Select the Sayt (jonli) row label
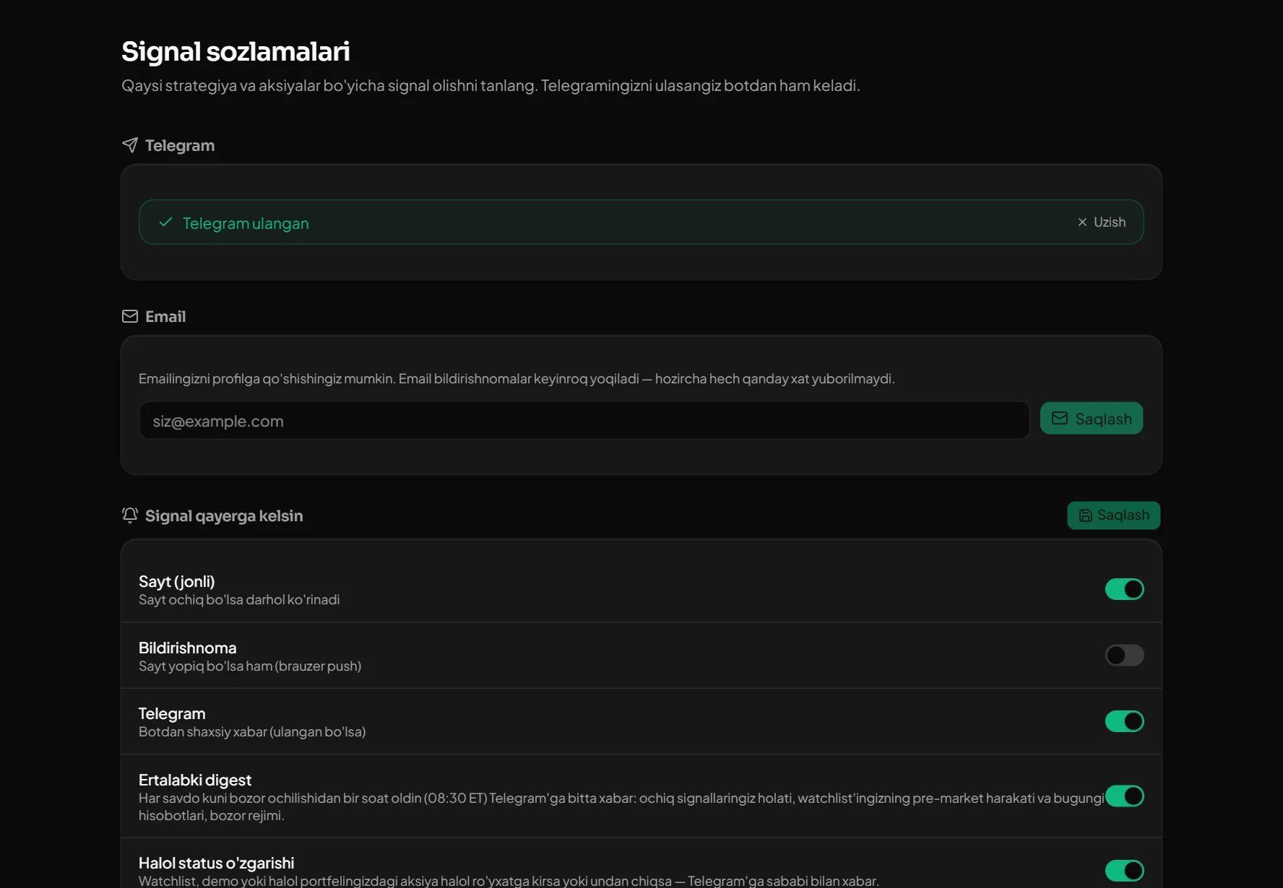The image size is (1283, 888). pos(177,582)
